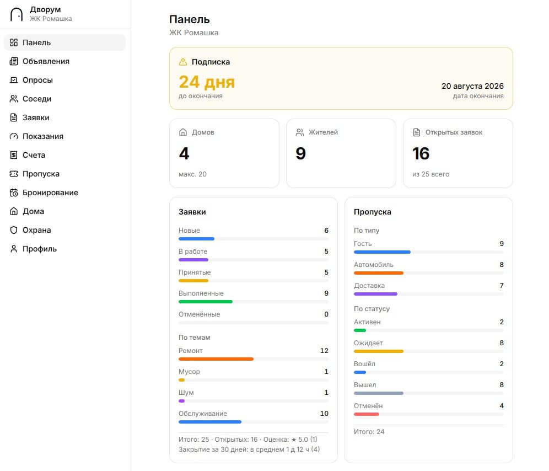The width and height of the screenshot is (549, 471).
Task: Click the Дома house icon in sidebar
Action: pyautogui.click(x=14, y=211)
